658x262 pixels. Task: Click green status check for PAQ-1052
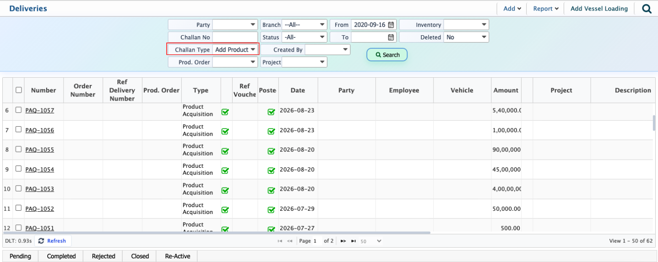point(225,210)
